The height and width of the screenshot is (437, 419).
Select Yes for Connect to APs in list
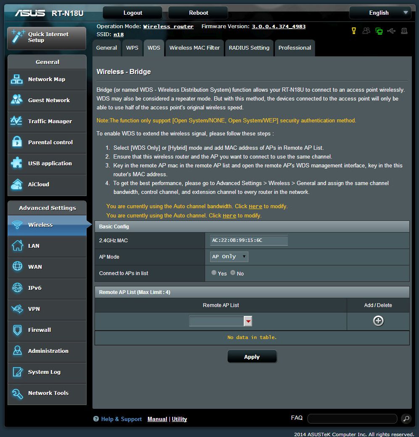[x=214, y=273]
